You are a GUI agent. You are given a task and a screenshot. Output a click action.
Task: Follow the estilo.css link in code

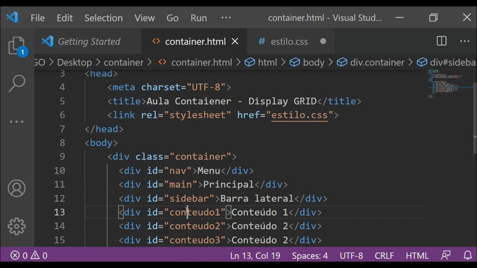299,115
